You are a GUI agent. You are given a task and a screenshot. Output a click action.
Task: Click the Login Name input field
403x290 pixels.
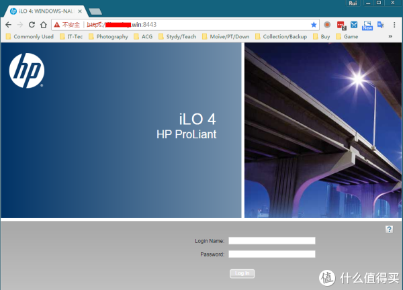pos(272,241)
